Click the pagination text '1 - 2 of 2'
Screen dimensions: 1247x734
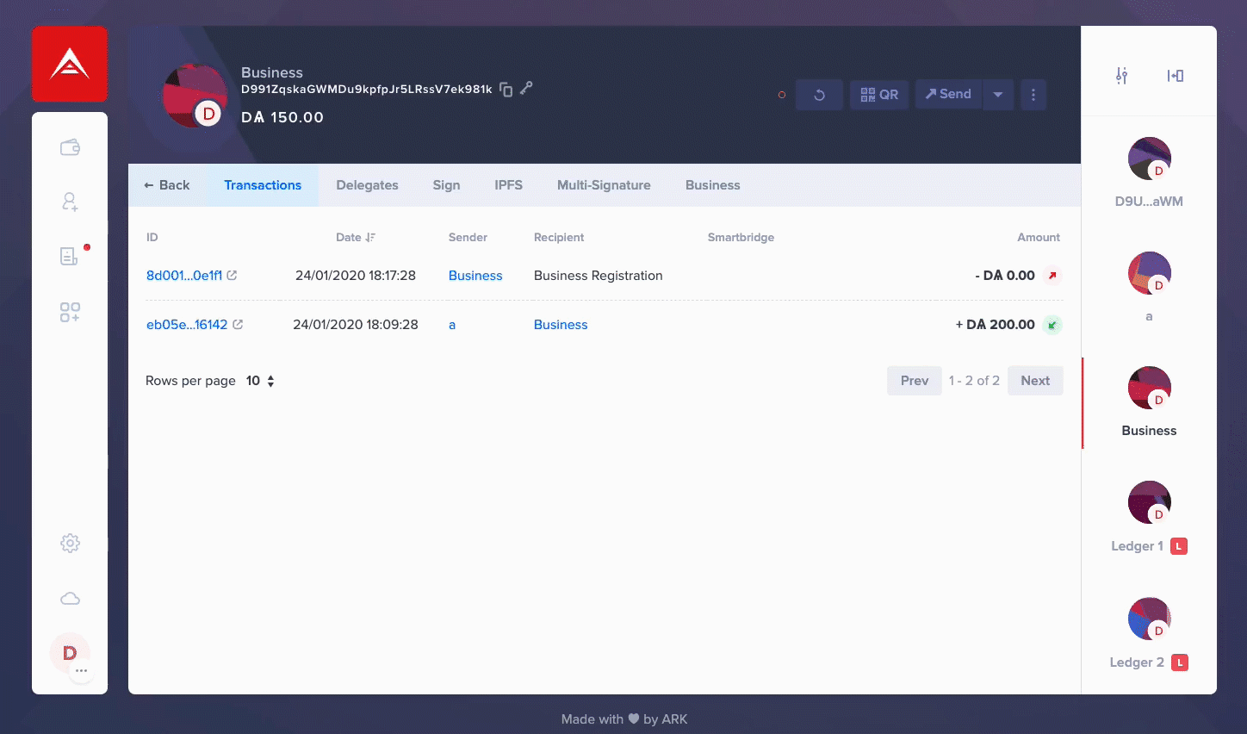click(x=974, y=381)
